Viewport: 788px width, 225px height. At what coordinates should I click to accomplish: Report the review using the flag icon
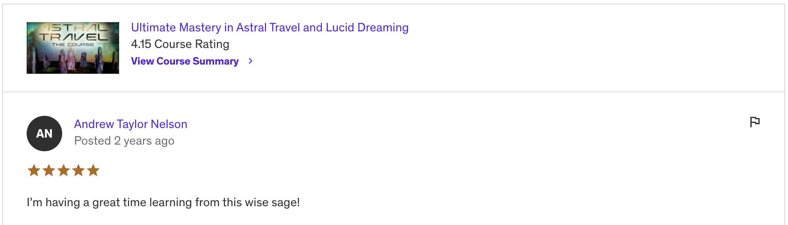755,122
